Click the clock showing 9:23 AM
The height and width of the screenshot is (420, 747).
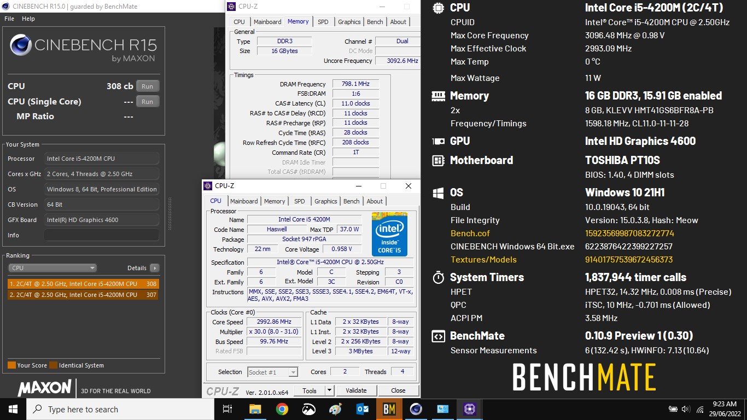(x=725, y=404)
